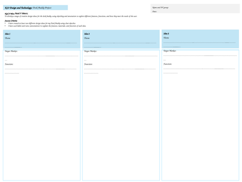Image resolution: width=242 pixels, height=182 pixels.
Task: Click the 'Idea 1' heading
Action: (x=8, y=34)
